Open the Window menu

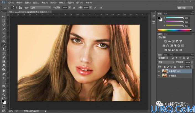(x=80, y=2)
